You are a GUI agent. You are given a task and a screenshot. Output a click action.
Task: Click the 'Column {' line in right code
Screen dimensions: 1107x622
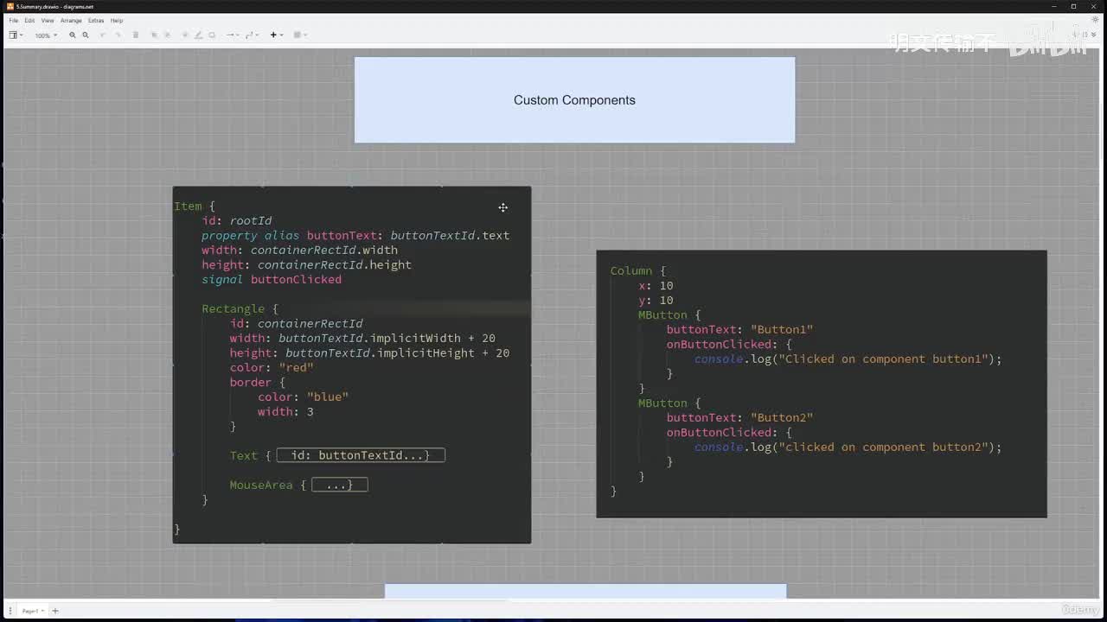[638, 271]
